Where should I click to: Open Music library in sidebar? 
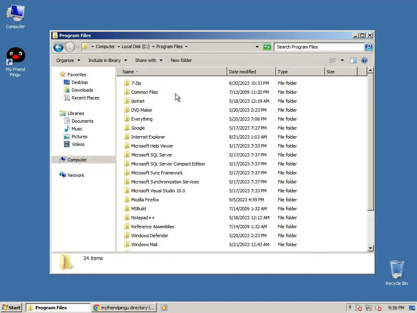click(77, 128)
